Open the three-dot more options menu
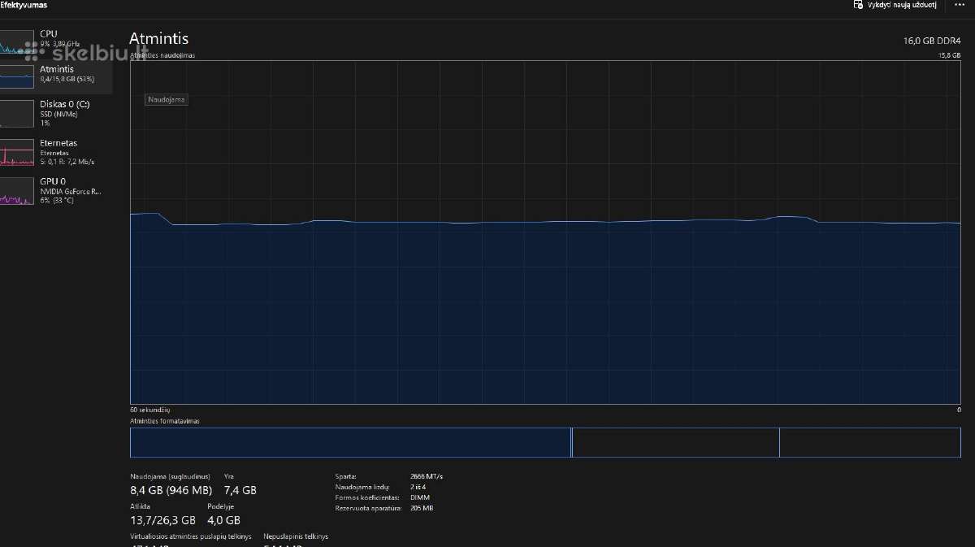 point(959,5)
